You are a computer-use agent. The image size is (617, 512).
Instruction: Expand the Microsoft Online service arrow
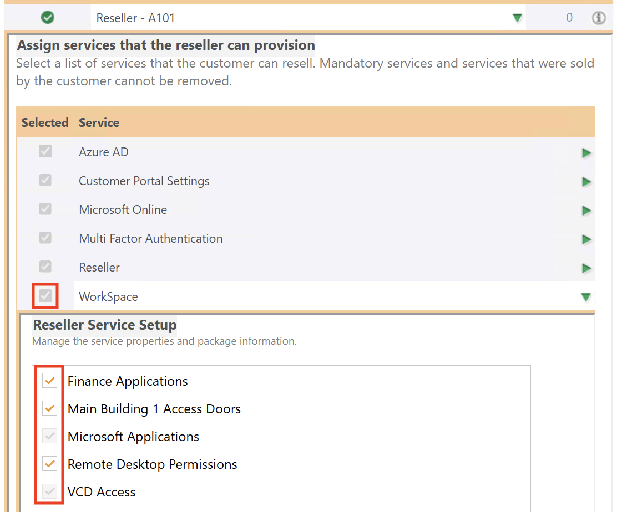click(x=586, y=211)
